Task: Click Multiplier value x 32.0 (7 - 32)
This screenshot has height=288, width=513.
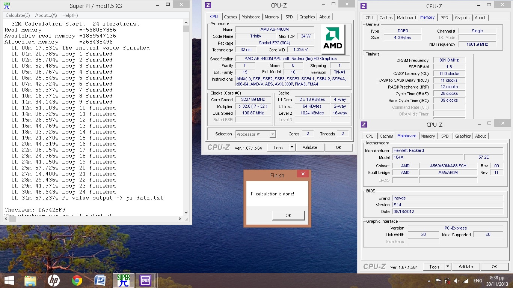Action: point(253,106)
